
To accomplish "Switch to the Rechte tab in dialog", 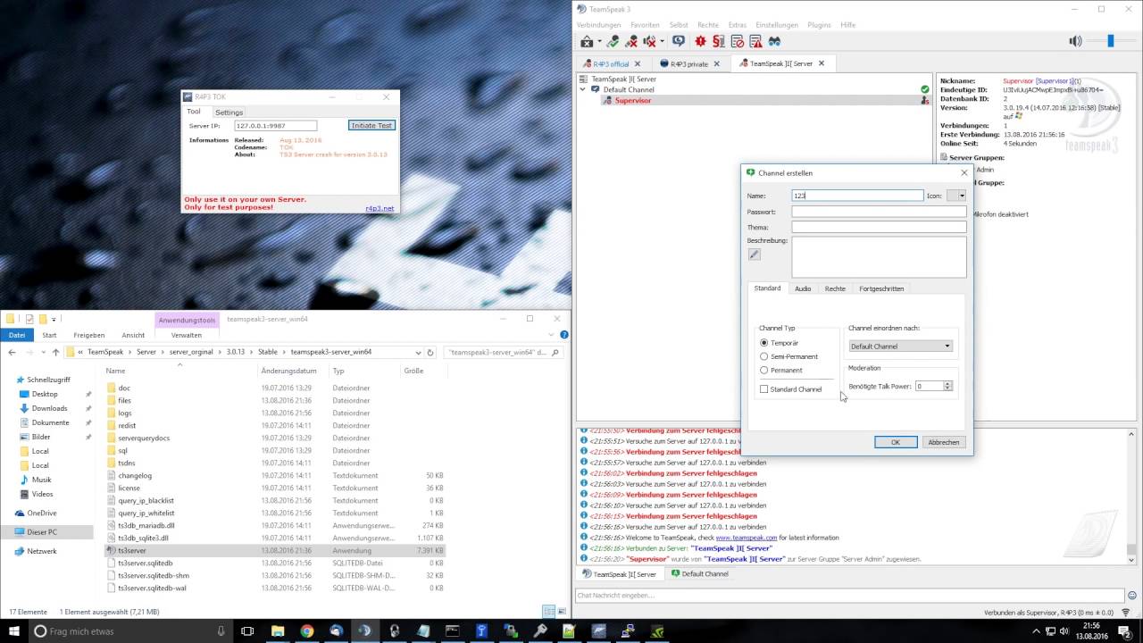I will 835,288.
